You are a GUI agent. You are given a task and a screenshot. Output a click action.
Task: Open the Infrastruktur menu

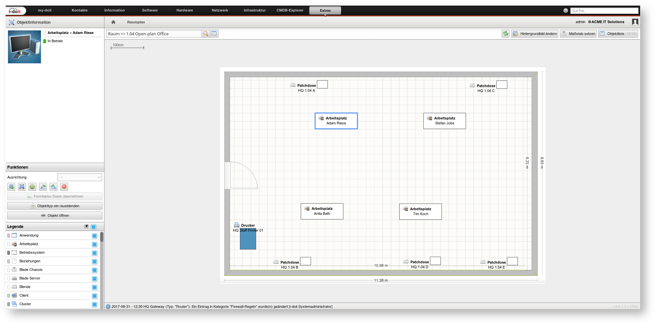(254, 11)
